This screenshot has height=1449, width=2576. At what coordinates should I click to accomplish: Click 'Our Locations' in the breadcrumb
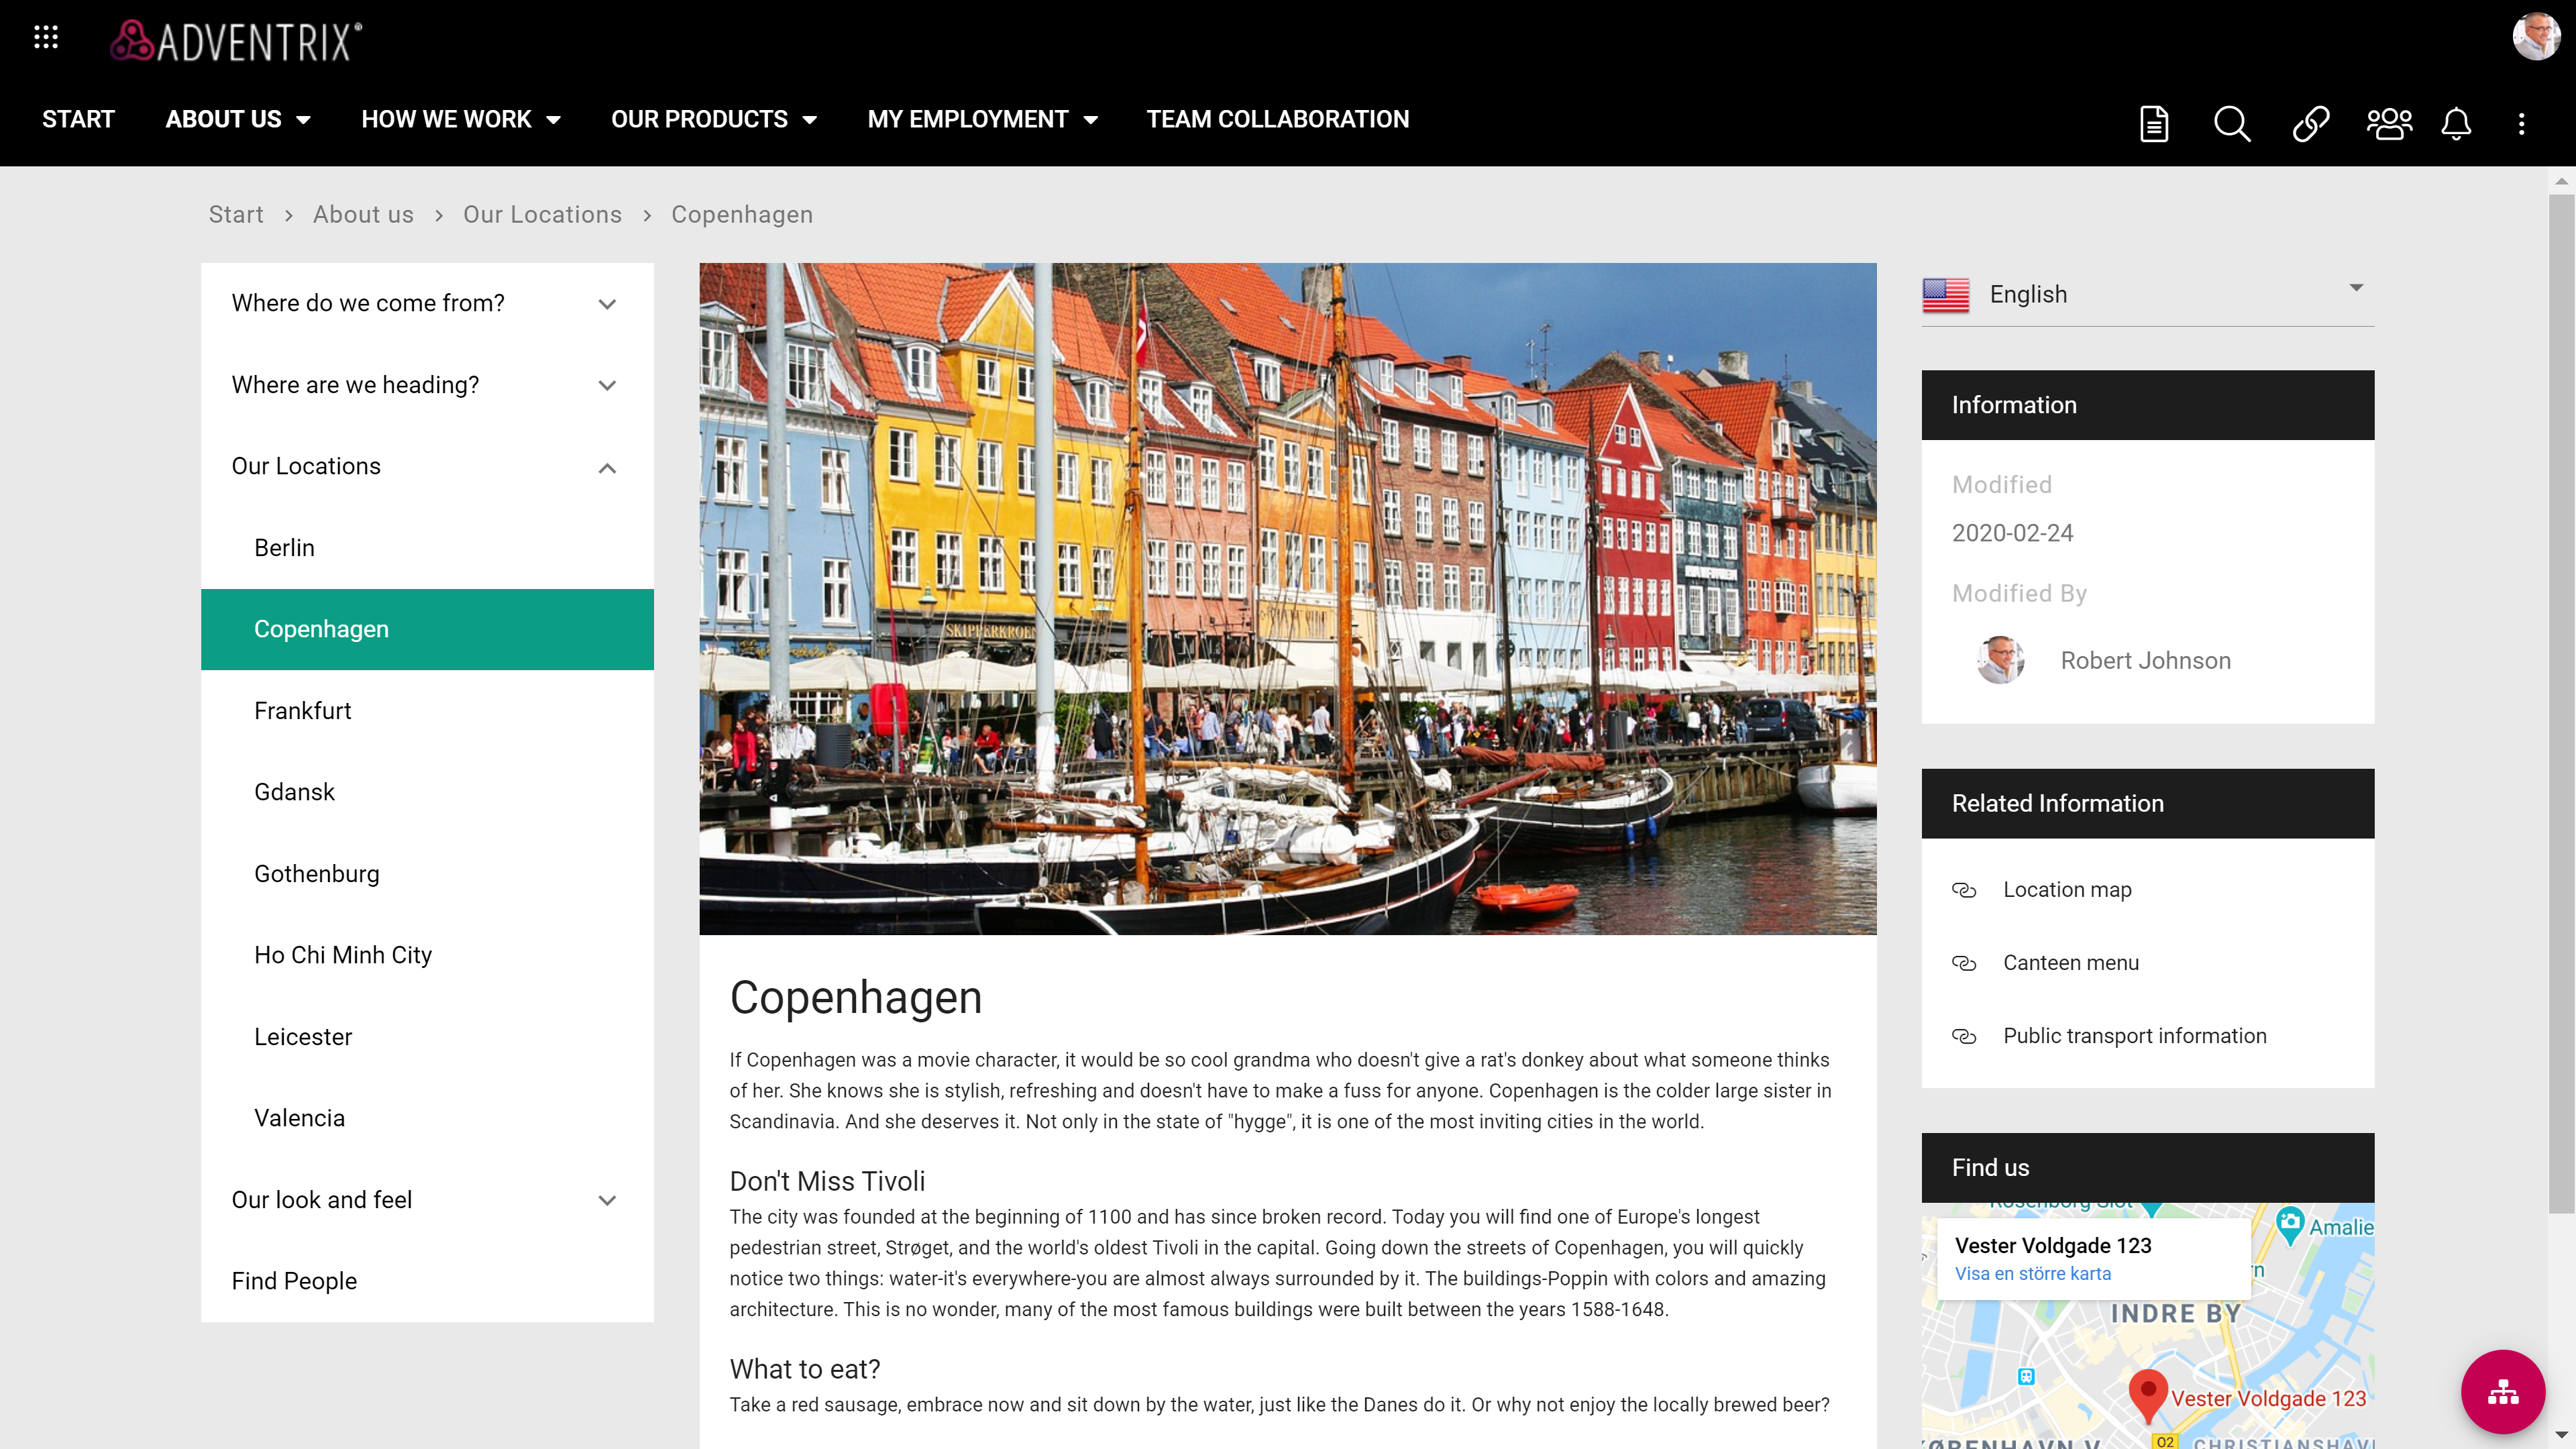pyautogui.click(x=541, y=215)
